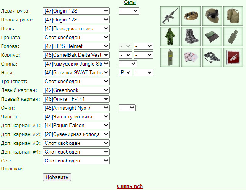Click the CamelBak Delta Vest icon
This screenshot has height=190, width=246.
(233, 16)
